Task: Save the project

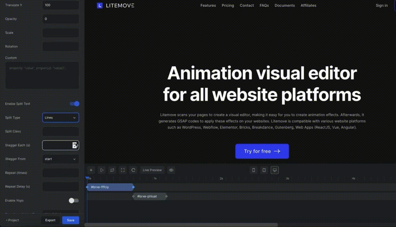Action: point(71,220)
